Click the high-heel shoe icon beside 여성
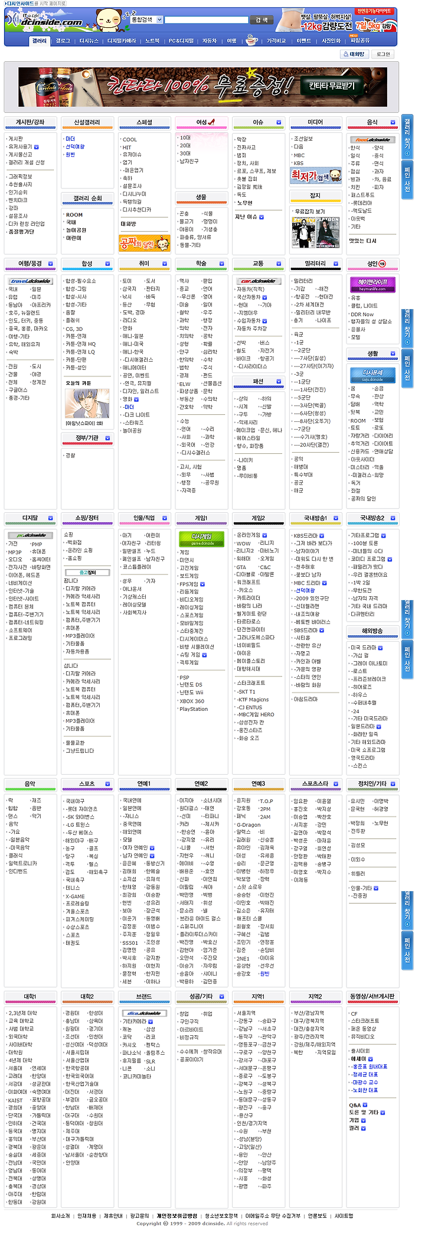425x1235 pixels. click(x=211, y=122)
